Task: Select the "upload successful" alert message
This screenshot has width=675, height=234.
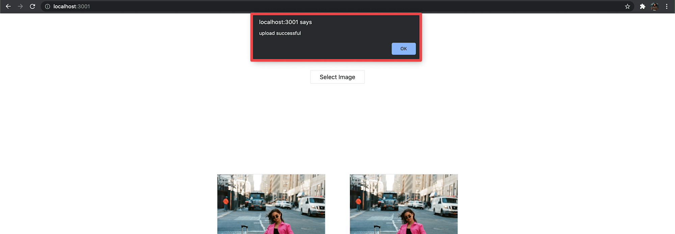Action: (280, 33)
